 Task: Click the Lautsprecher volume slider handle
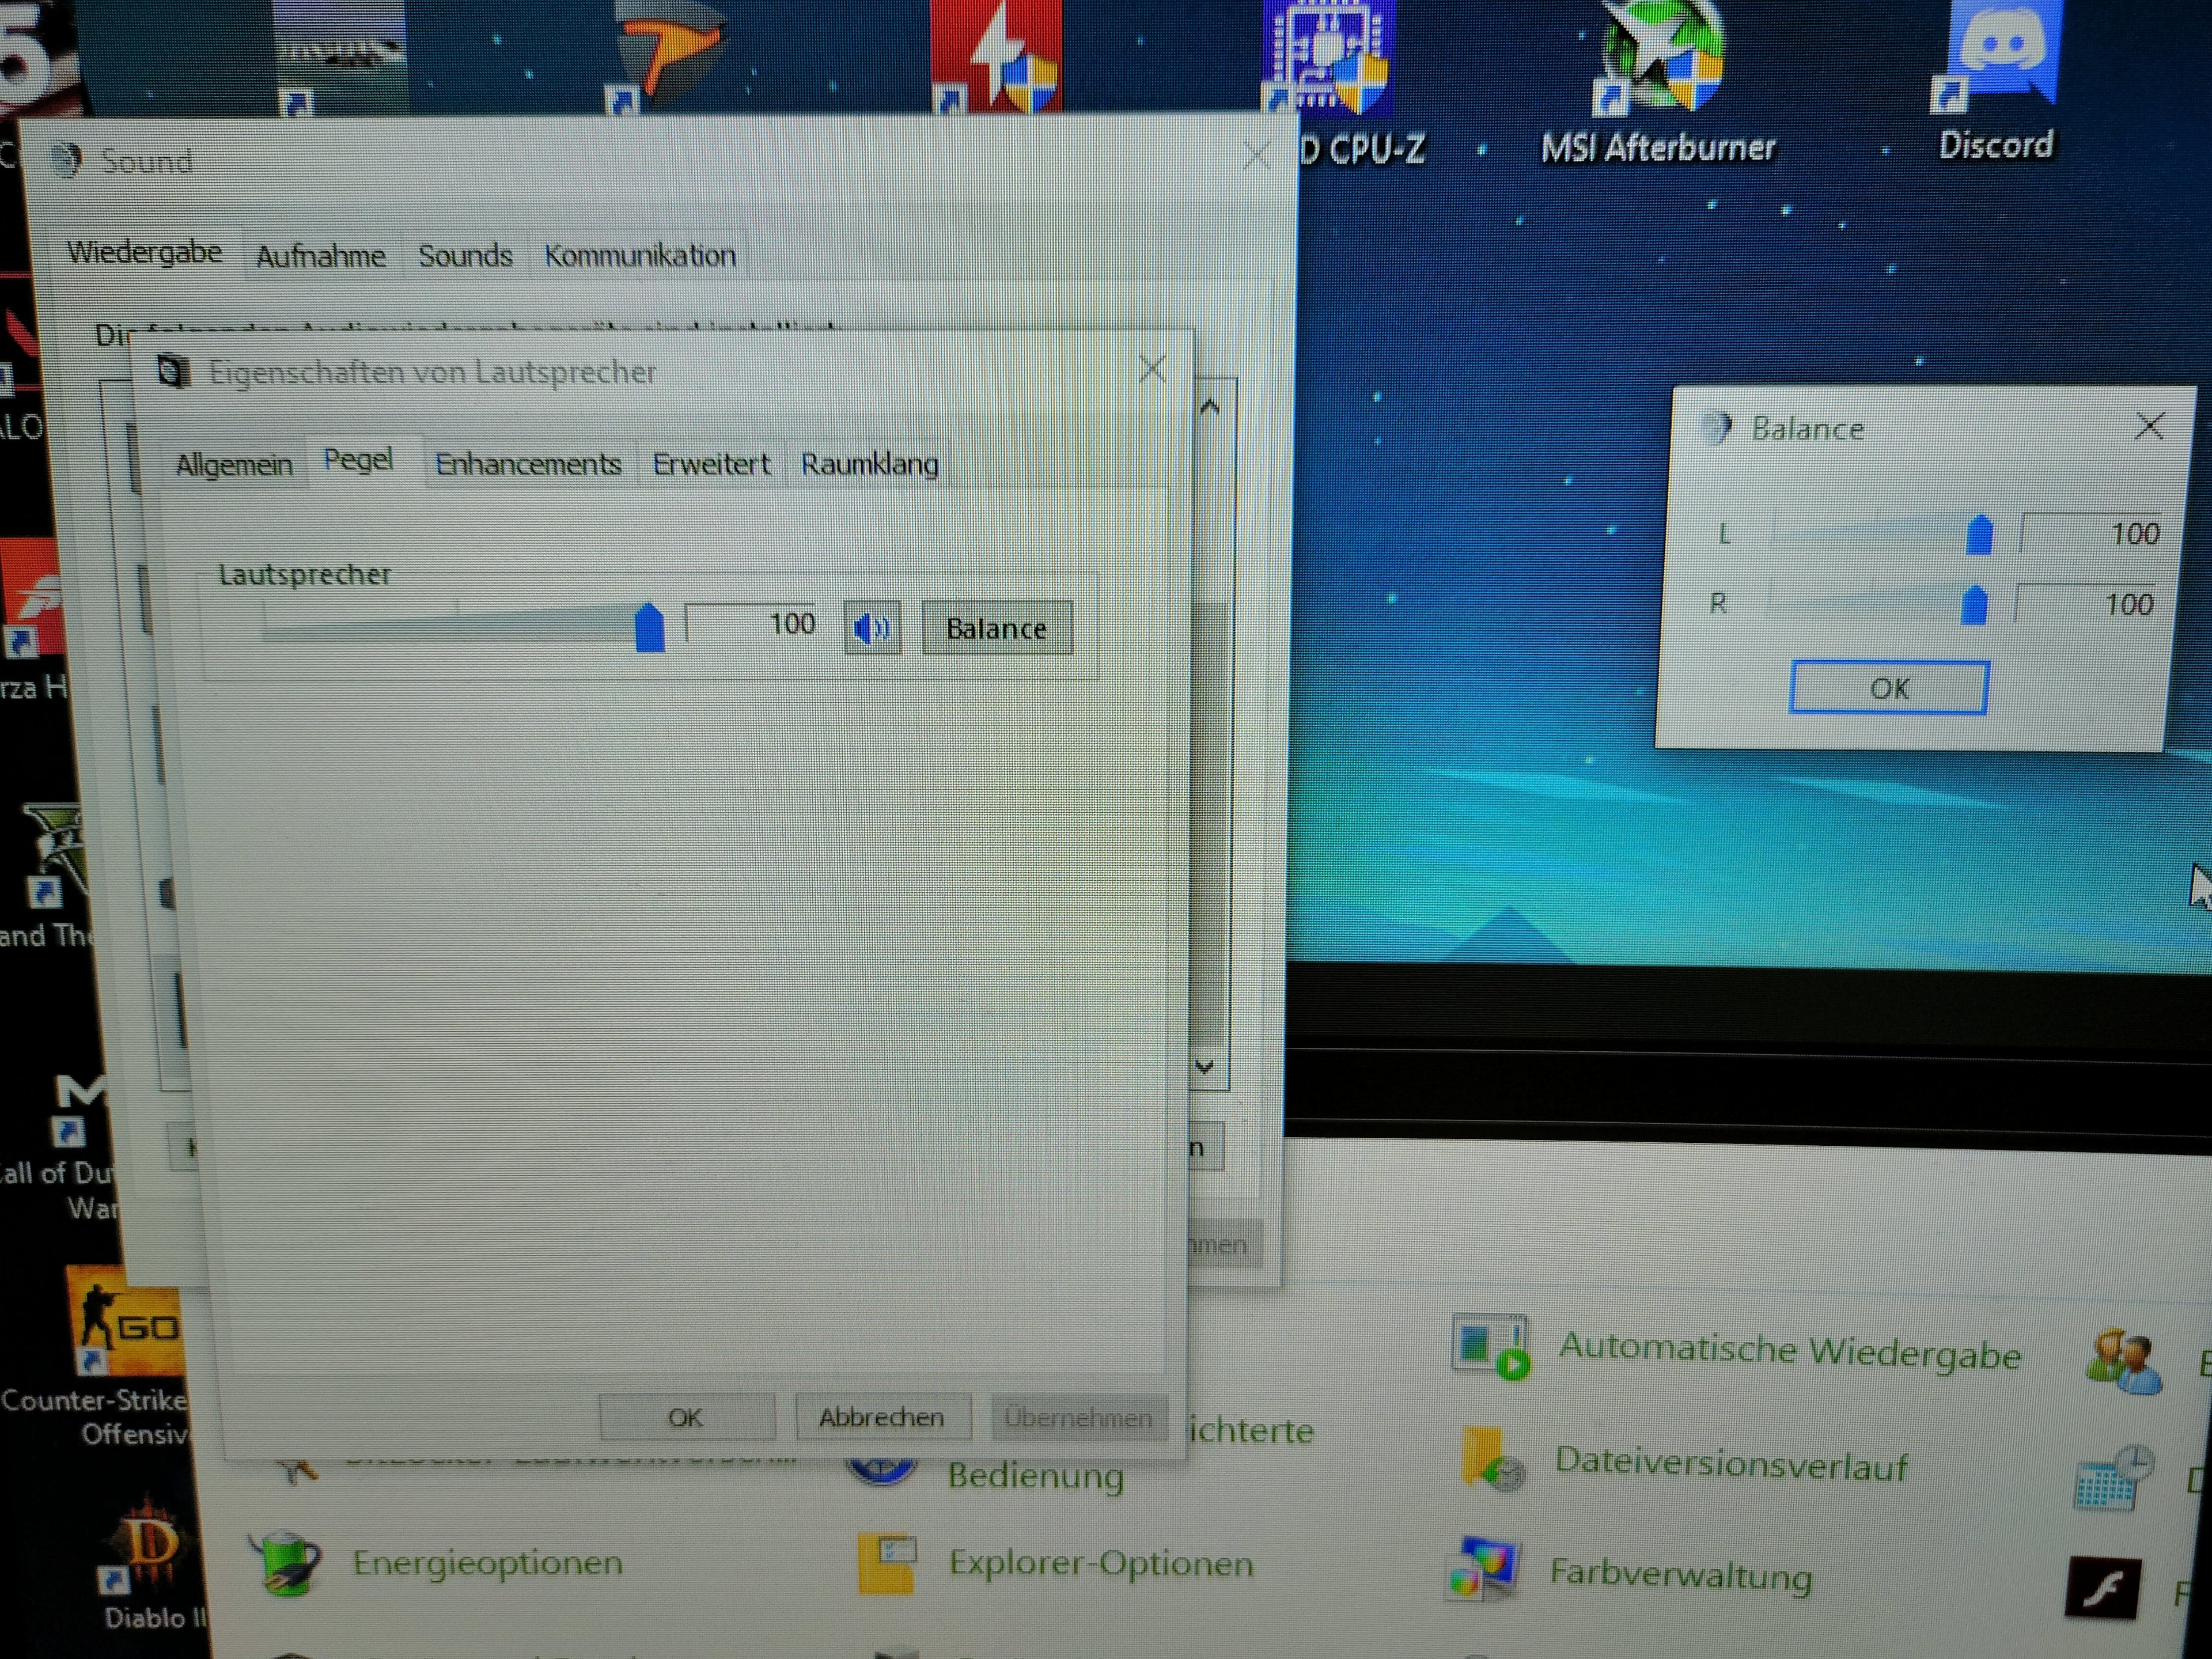click(x=650, y=628)
